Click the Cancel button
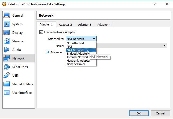This screenshot has height=119, width=173. point(160,113)
